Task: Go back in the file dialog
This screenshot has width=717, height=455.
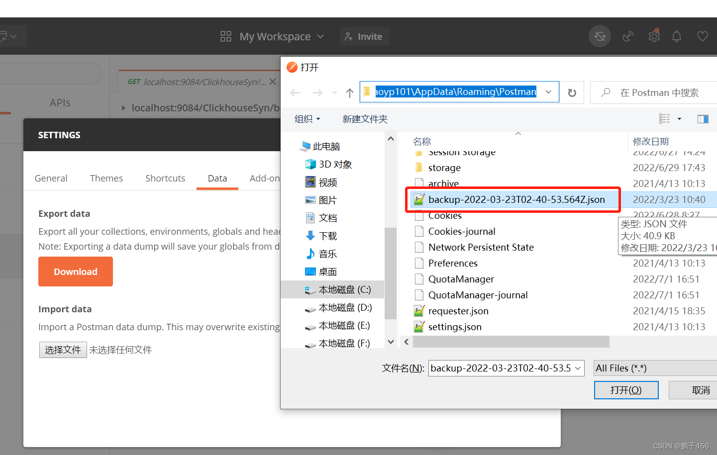Action: point(295,92)
